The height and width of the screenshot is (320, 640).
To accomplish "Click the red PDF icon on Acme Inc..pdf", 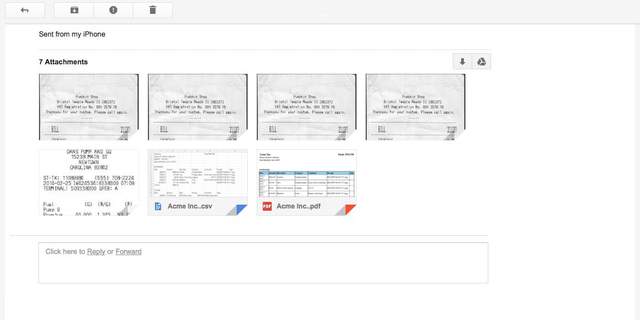I will 267,206.
